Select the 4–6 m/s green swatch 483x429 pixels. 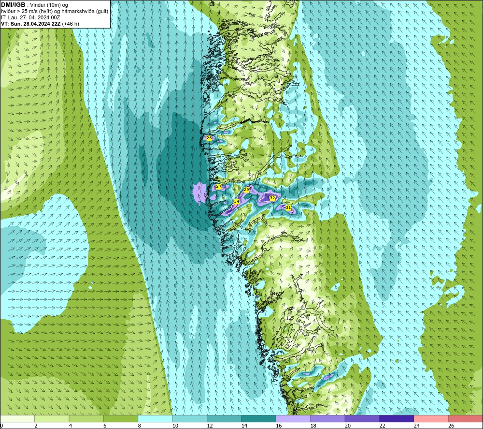(x=86, y=418)
